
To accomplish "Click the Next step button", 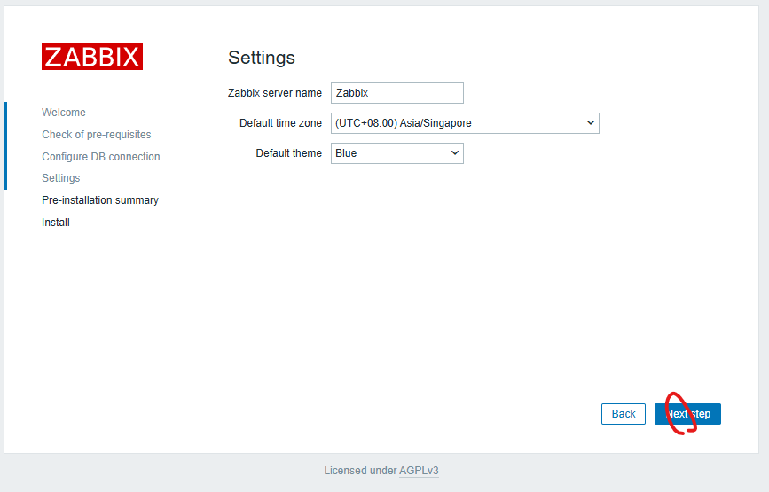I will tap(687, 414).
